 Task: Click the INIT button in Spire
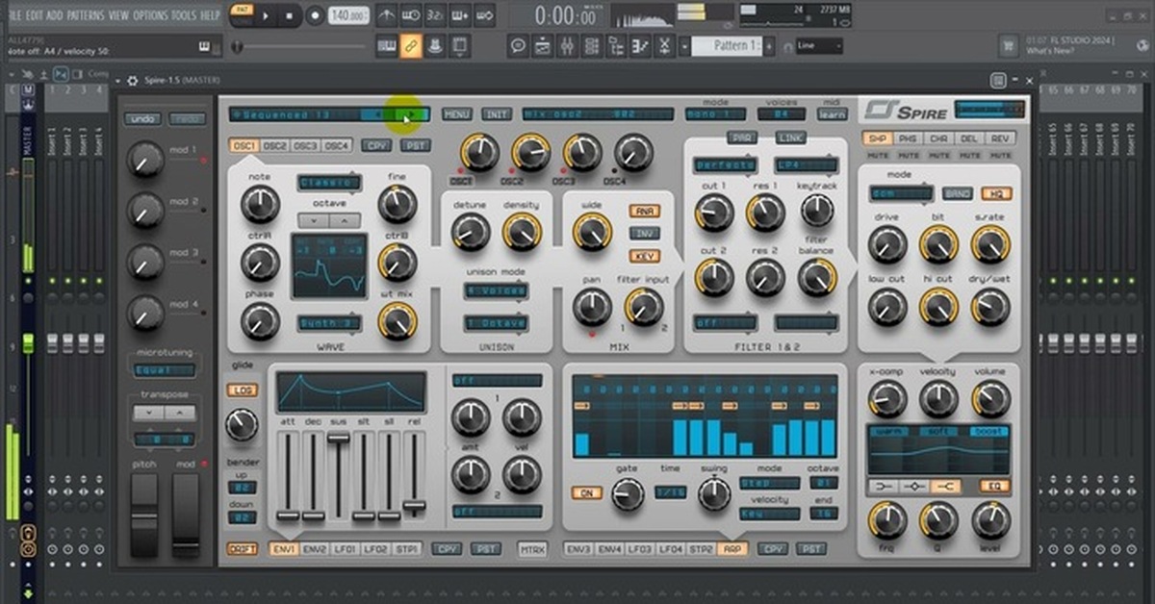pyautogui.click(x=497, y=114)
